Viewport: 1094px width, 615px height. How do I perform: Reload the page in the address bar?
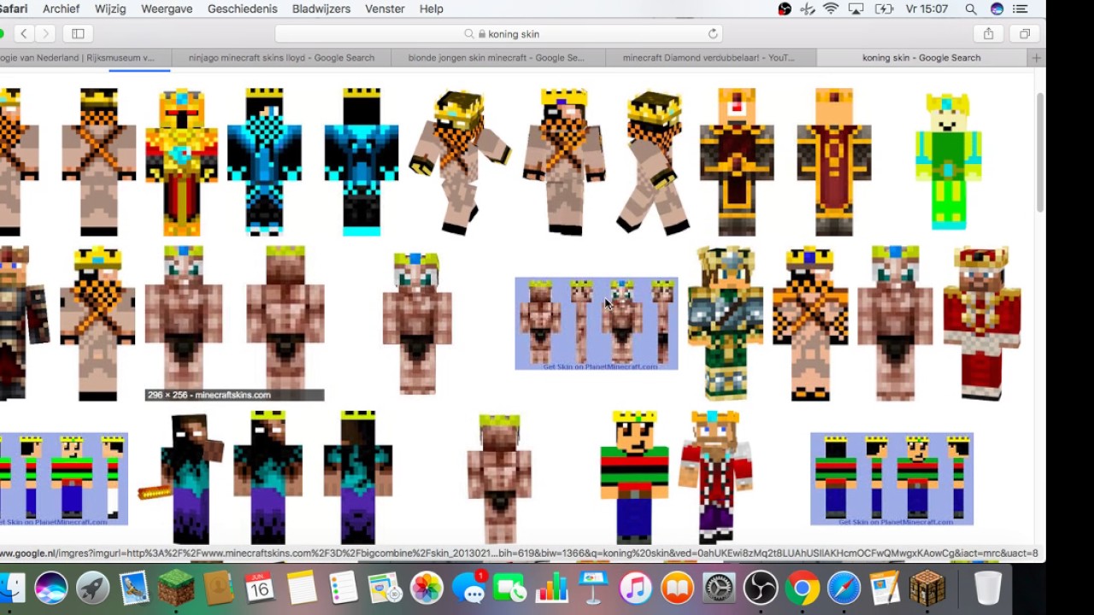coord(713,34)
